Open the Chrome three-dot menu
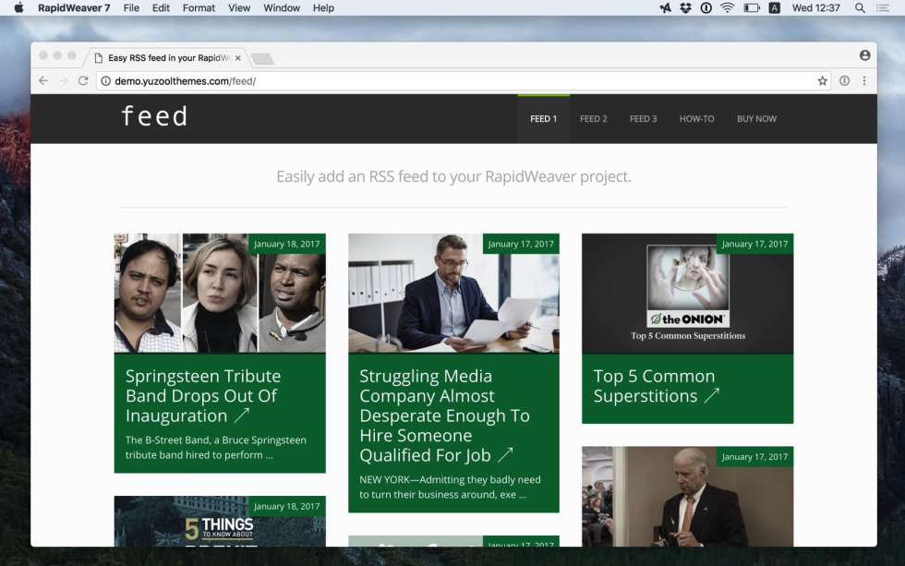 (864, 80)
